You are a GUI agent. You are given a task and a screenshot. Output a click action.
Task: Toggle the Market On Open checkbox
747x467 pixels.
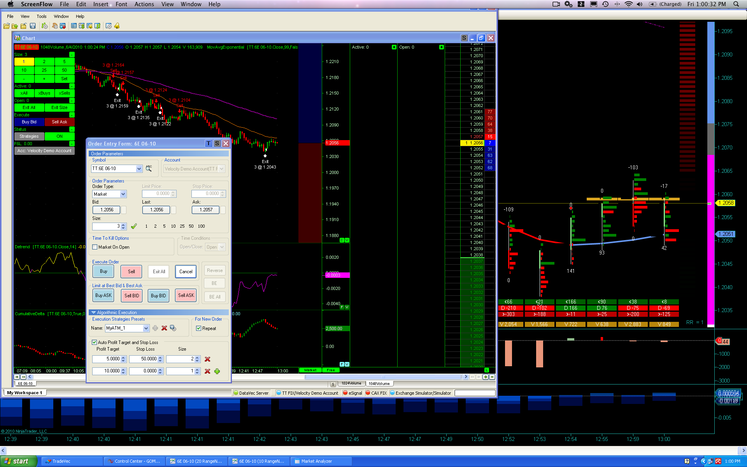pyautogui.click(x=95, y=247)
